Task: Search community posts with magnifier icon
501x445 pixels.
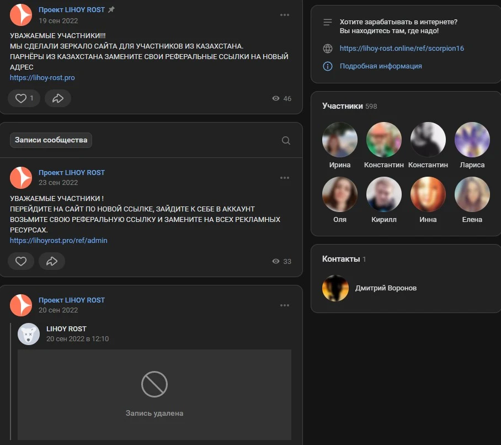Action: click(x=286, y=140)
